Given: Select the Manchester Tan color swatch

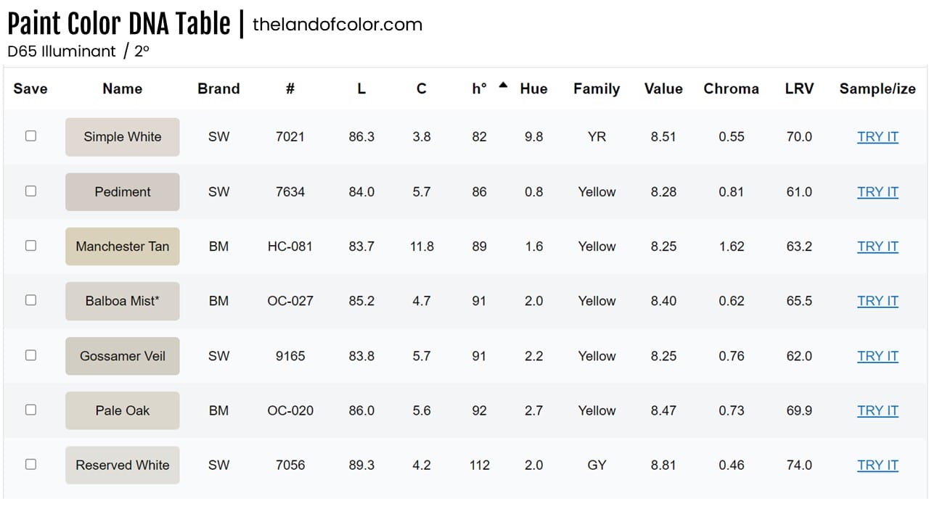Looking at the screenshot, I should (x=123, y=246).
